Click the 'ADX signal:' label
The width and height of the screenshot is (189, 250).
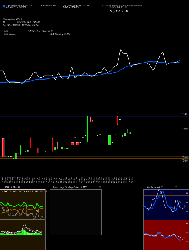(9, 34)
